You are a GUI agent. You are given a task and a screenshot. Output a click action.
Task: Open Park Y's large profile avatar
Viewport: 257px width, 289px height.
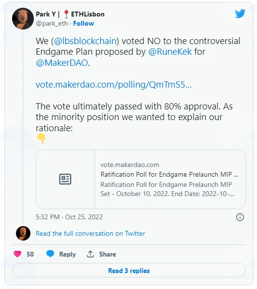pos(23,18)
